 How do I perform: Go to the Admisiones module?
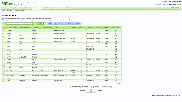(x=158, y=5)
